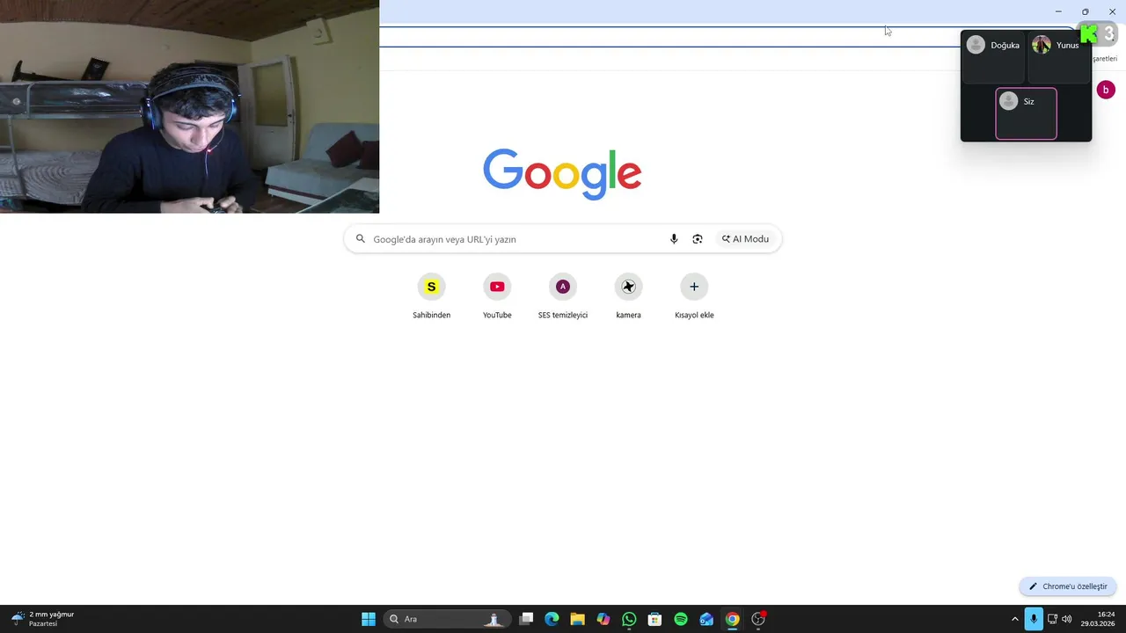This screenshot has height=633, width=1126.
Task: Open Microsoft Store from the taskbar
Action: click(x=654, y=619)
